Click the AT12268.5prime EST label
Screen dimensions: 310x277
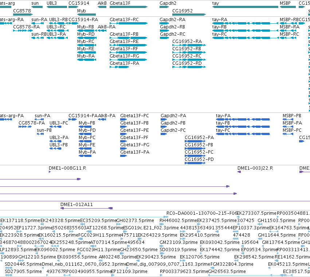point(105,228)
